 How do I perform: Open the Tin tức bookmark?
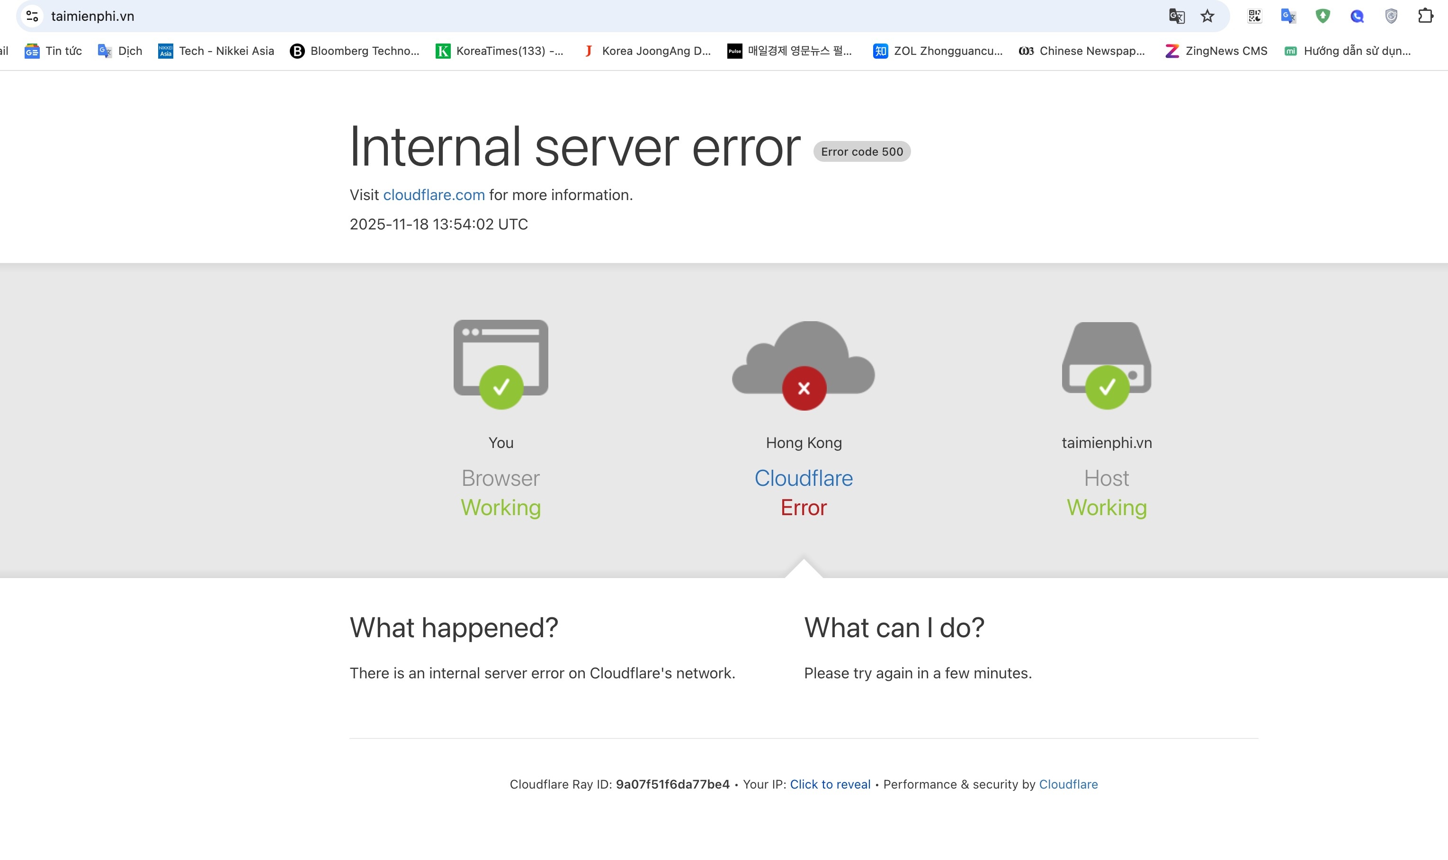[54, 51]
